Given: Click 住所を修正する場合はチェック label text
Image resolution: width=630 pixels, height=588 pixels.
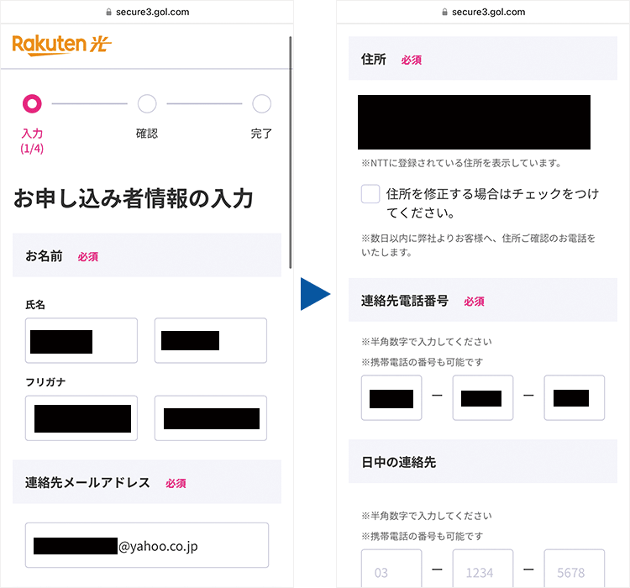Looking at the screenshot, I should tap(492, 203).
